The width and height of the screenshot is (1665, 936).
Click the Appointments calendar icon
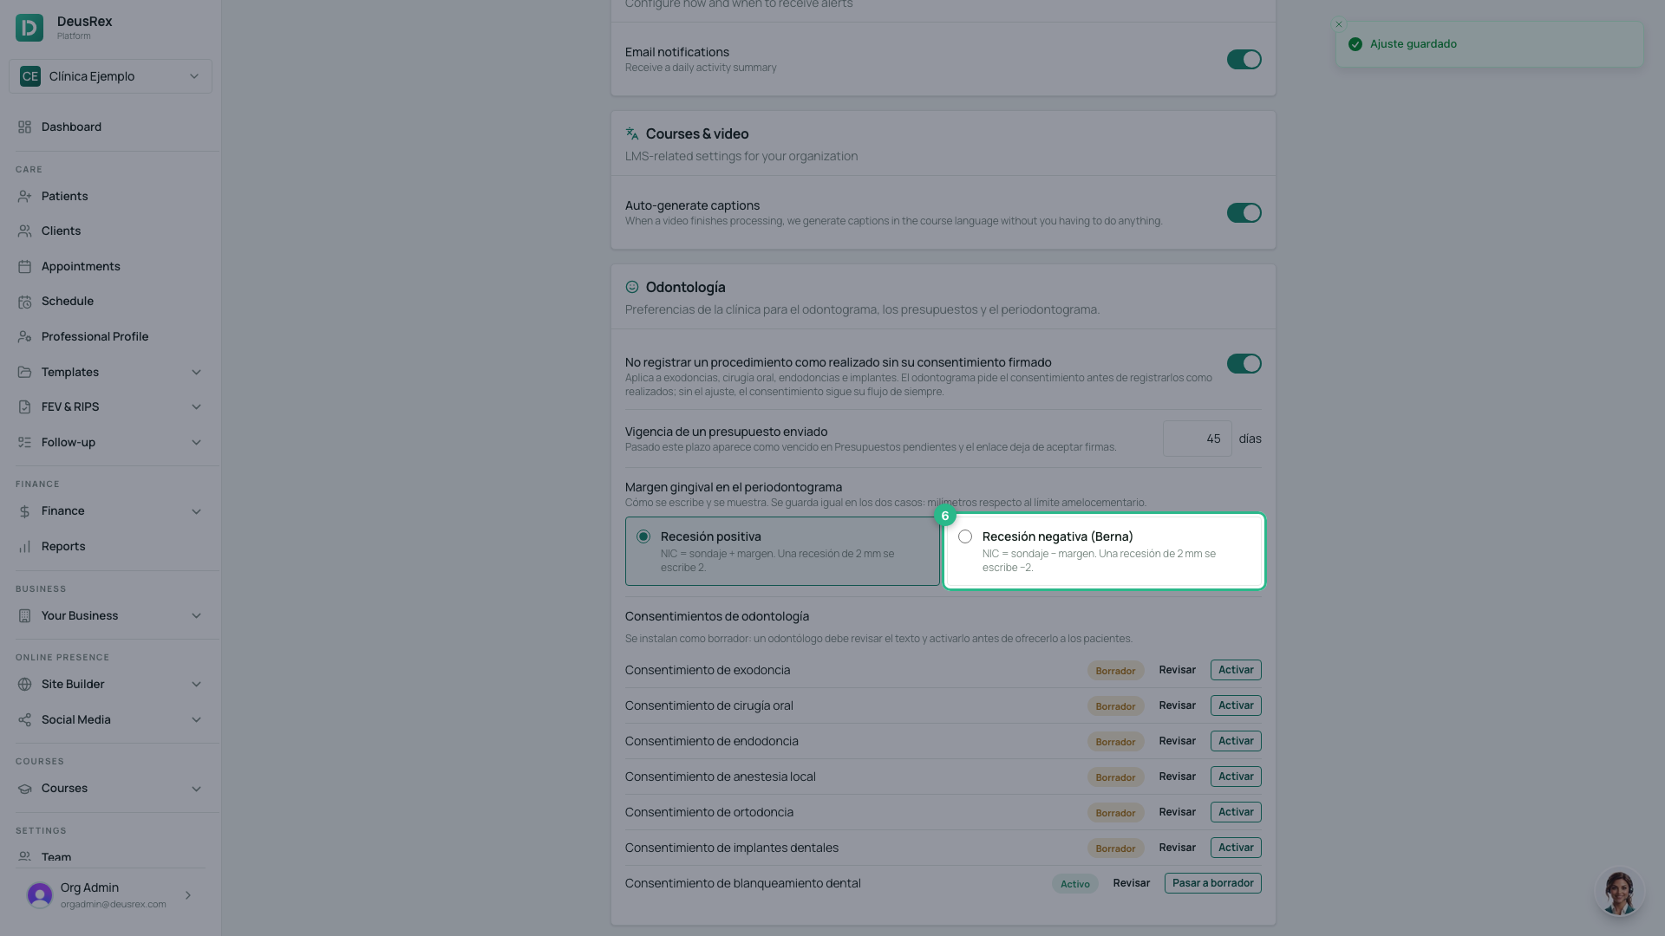click(24, 267)
